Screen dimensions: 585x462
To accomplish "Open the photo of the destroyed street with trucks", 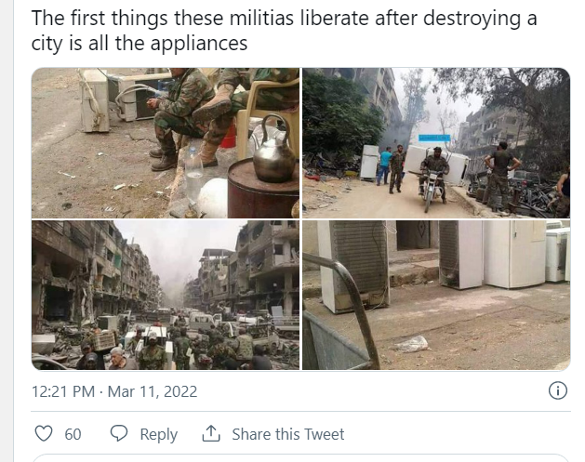I will click(166, 295).
